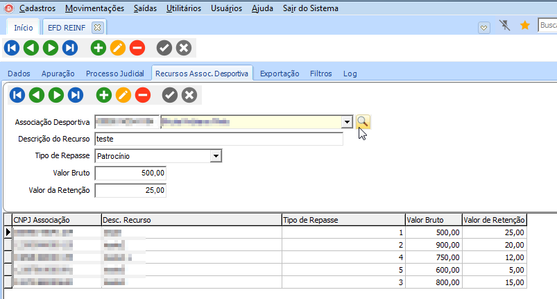Click the Tipo de Repasse column header
The image size is (557, 299).
tap(343, 220)
